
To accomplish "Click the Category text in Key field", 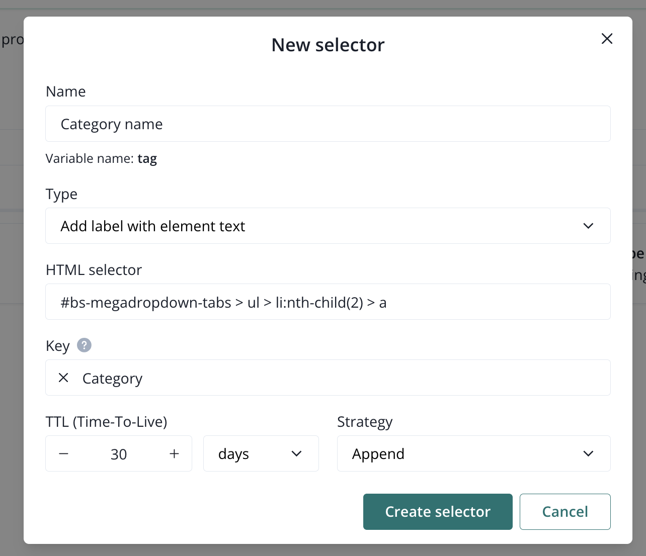I will pos(112,378).
